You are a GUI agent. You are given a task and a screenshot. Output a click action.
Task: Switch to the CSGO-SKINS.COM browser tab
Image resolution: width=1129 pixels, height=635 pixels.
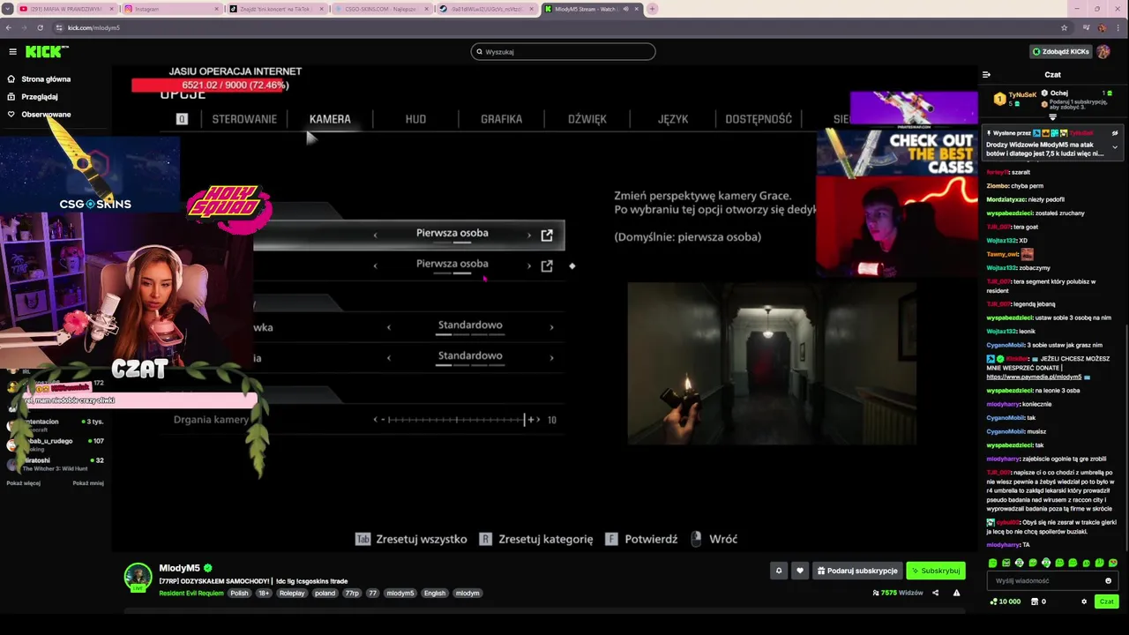pos(382,9)
